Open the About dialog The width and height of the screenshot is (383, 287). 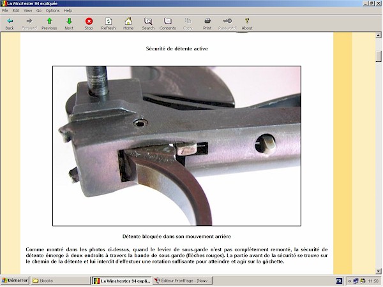point(247,24)
